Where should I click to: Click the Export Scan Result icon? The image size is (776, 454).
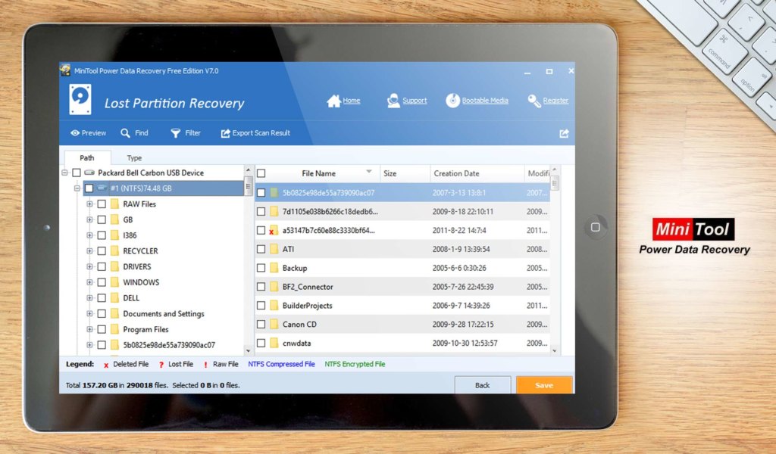(x=225, y=132)
